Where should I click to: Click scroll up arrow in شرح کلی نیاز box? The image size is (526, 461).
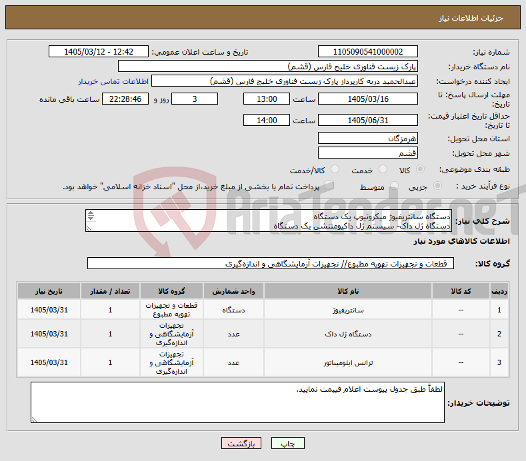point(91,213)
